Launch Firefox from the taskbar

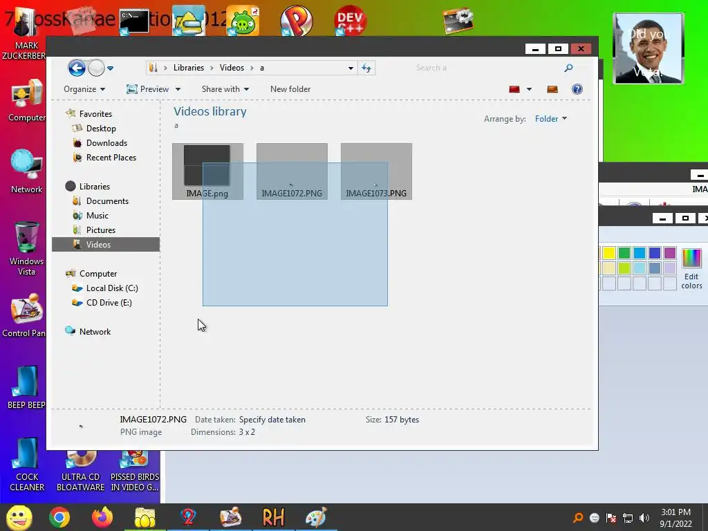[102, 517]
